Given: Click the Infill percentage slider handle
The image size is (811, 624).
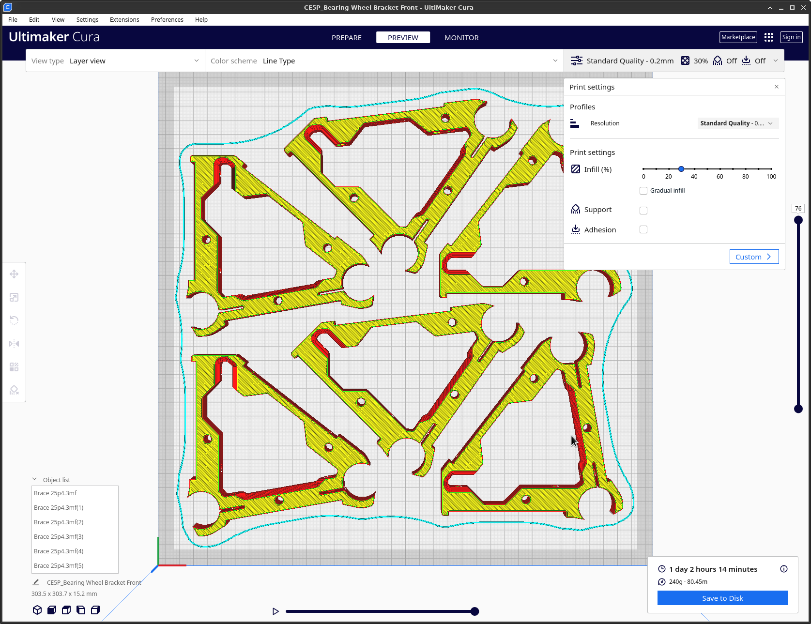Looking at the screenshot, I should [x=681, y=169].
